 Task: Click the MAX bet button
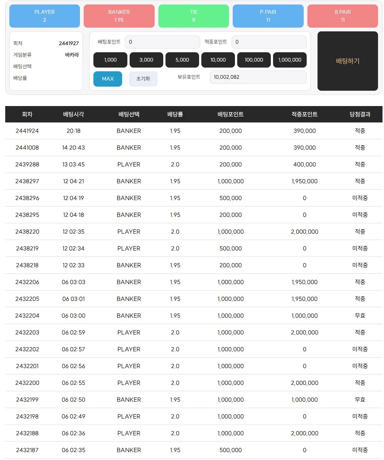click(x=108, y=79)
